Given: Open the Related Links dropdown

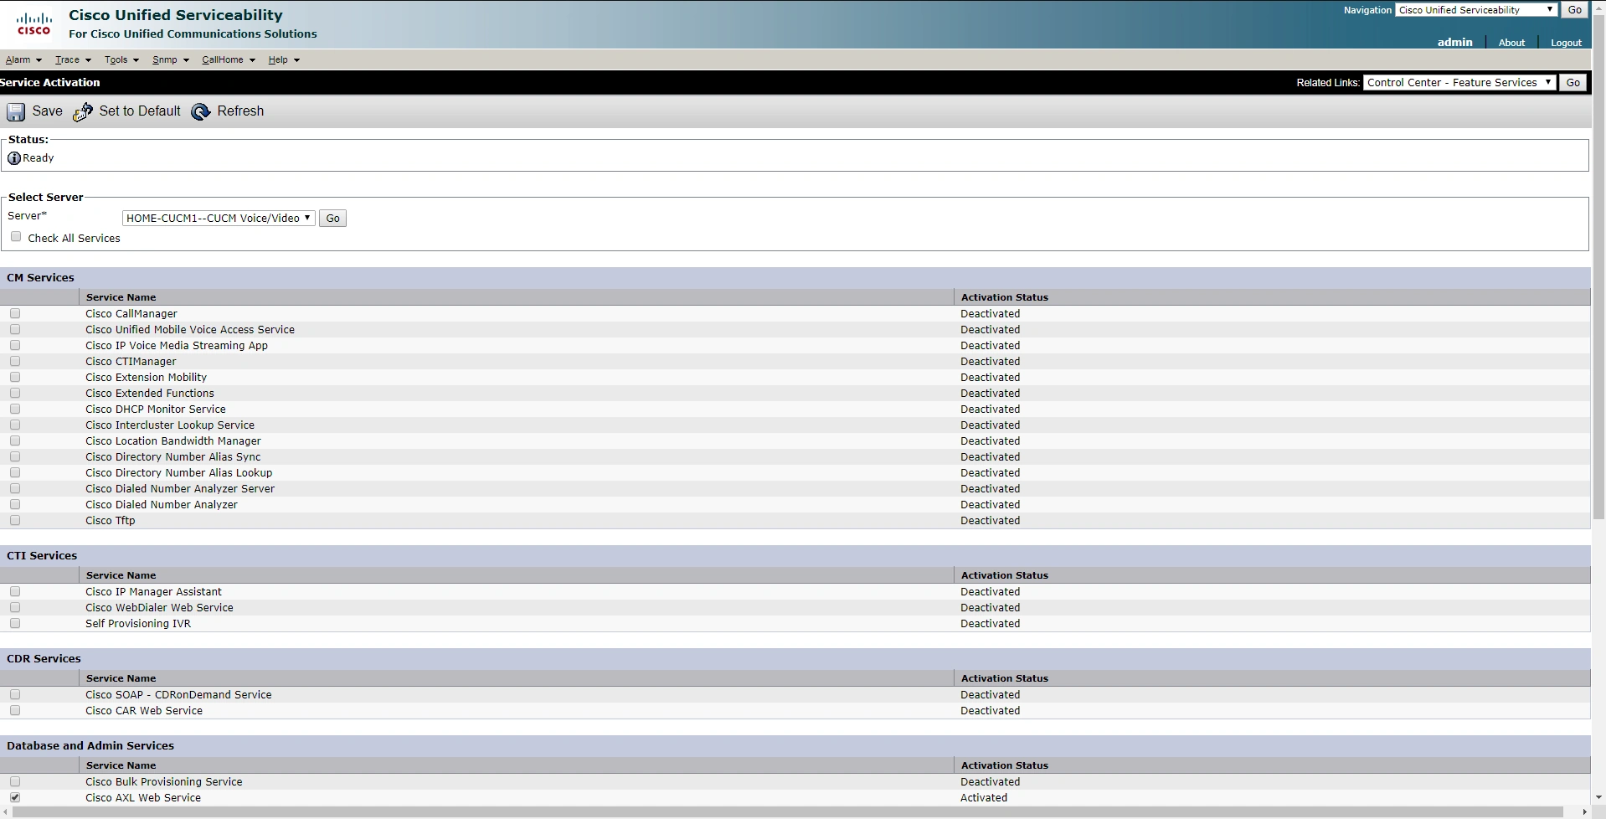Looking at the screenshot, I should (1459, 82).
